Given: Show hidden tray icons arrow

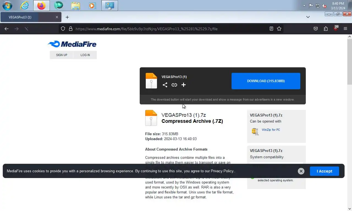Looking at the screenshot, I should (x=304, y=6).
